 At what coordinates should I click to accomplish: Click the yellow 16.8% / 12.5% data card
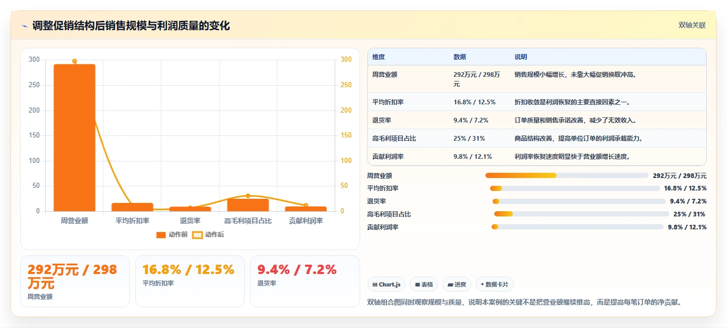190,281
